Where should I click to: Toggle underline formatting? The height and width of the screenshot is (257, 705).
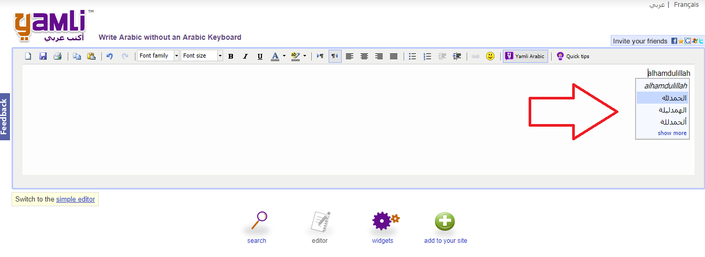(x=260, y=56)
